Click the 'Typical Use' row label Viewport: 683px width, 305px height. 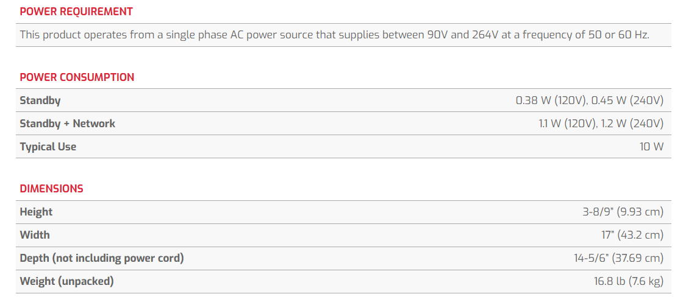click(x=48, y=147)
